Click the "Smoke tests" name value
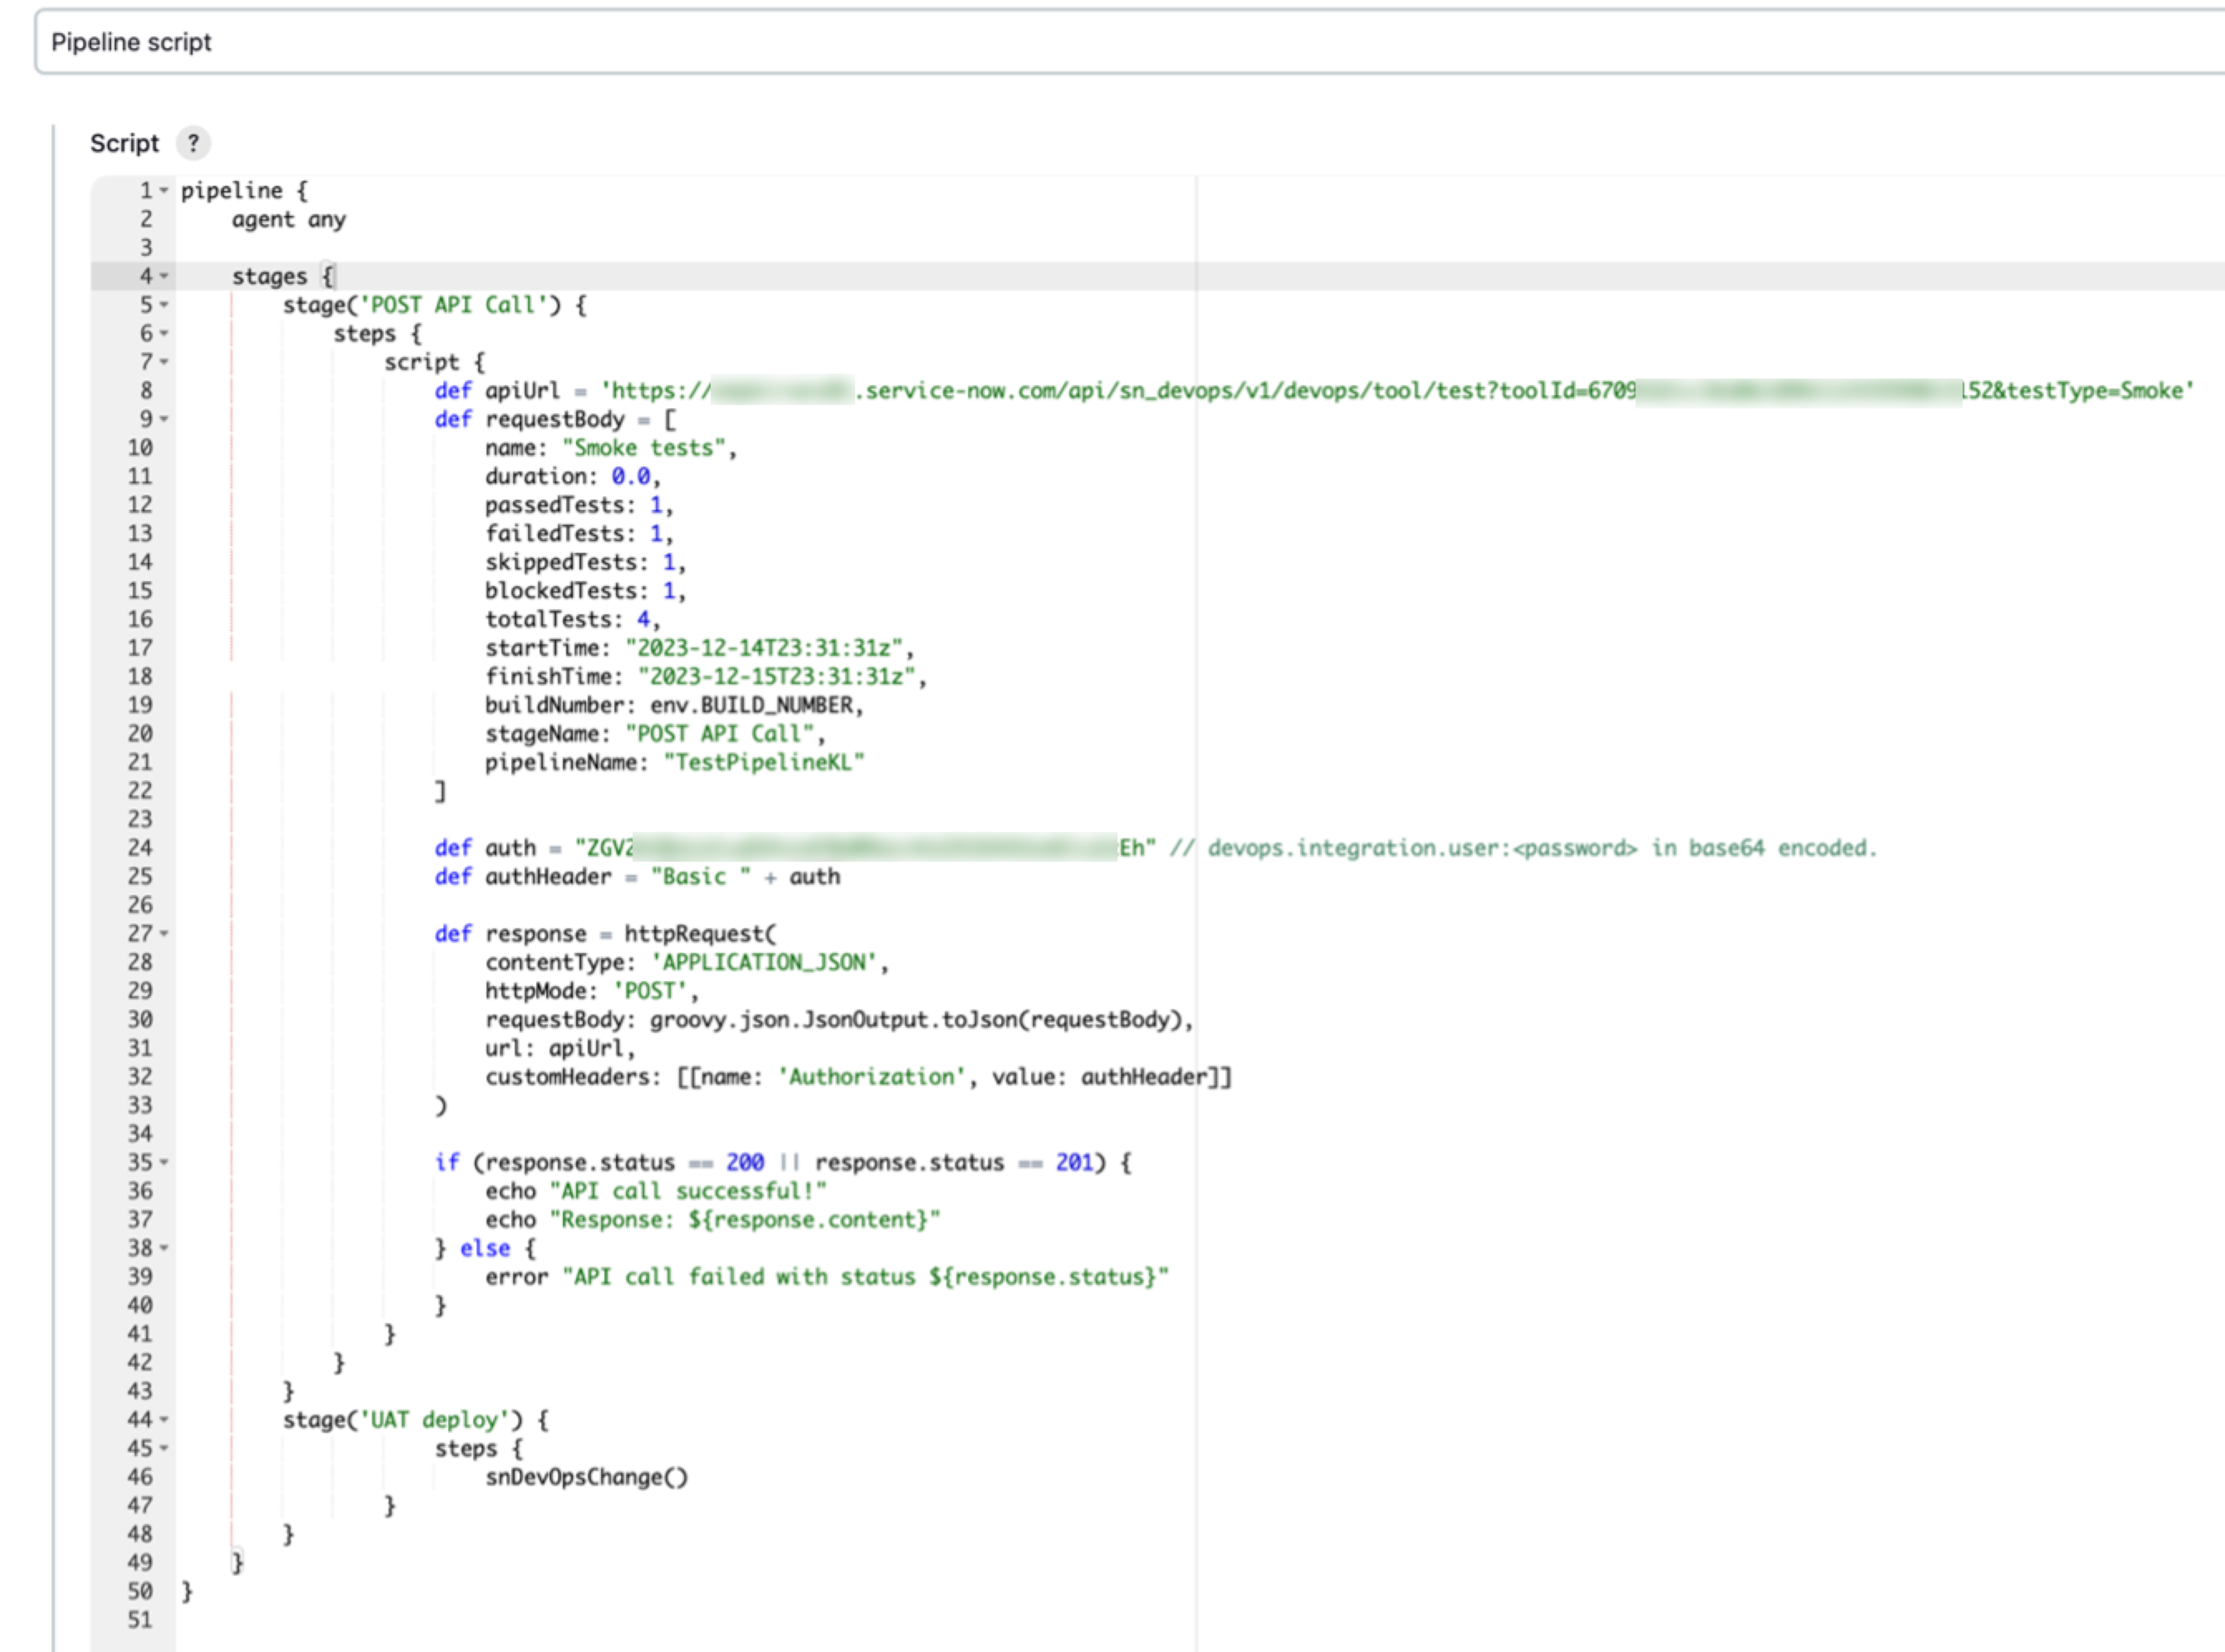Viewport: 2225px width, 1652px height. 643,448
